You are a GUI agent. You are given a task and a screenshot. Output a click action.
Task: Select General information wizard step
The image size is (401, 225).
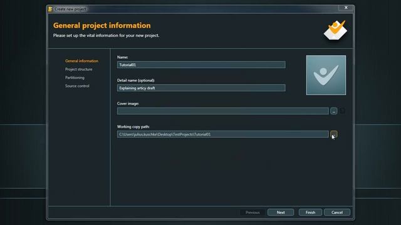pyautogui.click(x=81, y=61)
